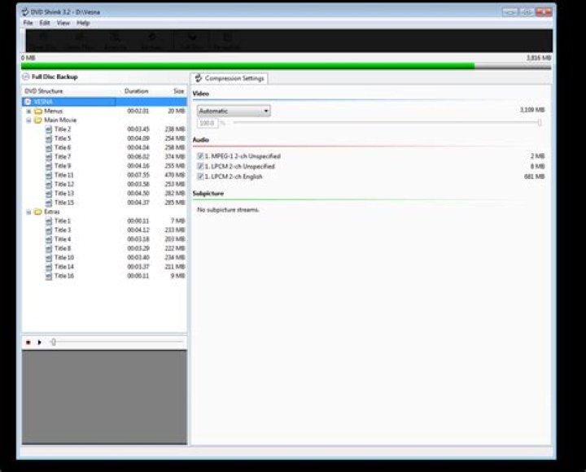Sort by the Size column header

click(178, 91)
